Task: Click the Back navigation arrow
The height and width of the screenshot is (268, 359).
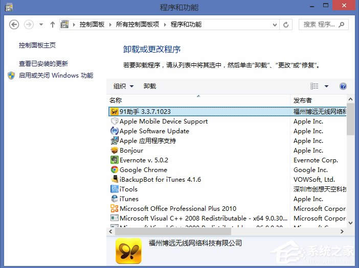Action: point(14,25)
